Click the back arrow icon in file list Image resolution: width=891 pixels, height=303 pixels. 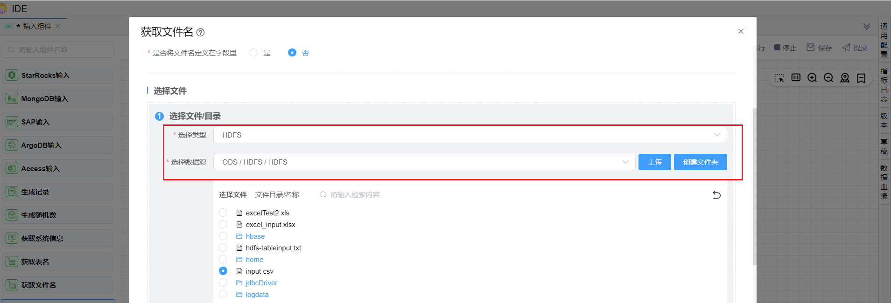click(x=717, y=195)
